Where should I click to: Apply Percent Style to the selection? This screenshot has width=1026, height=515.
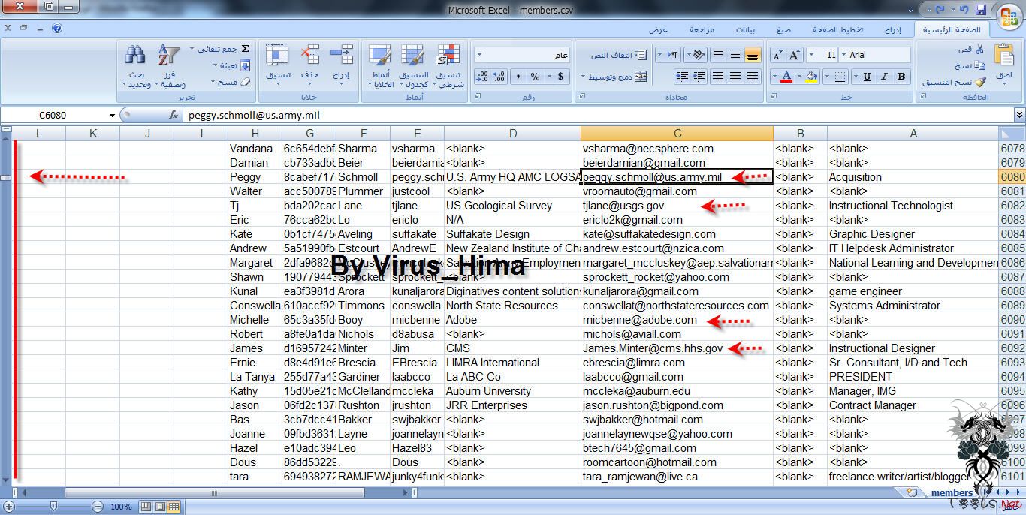536,76
